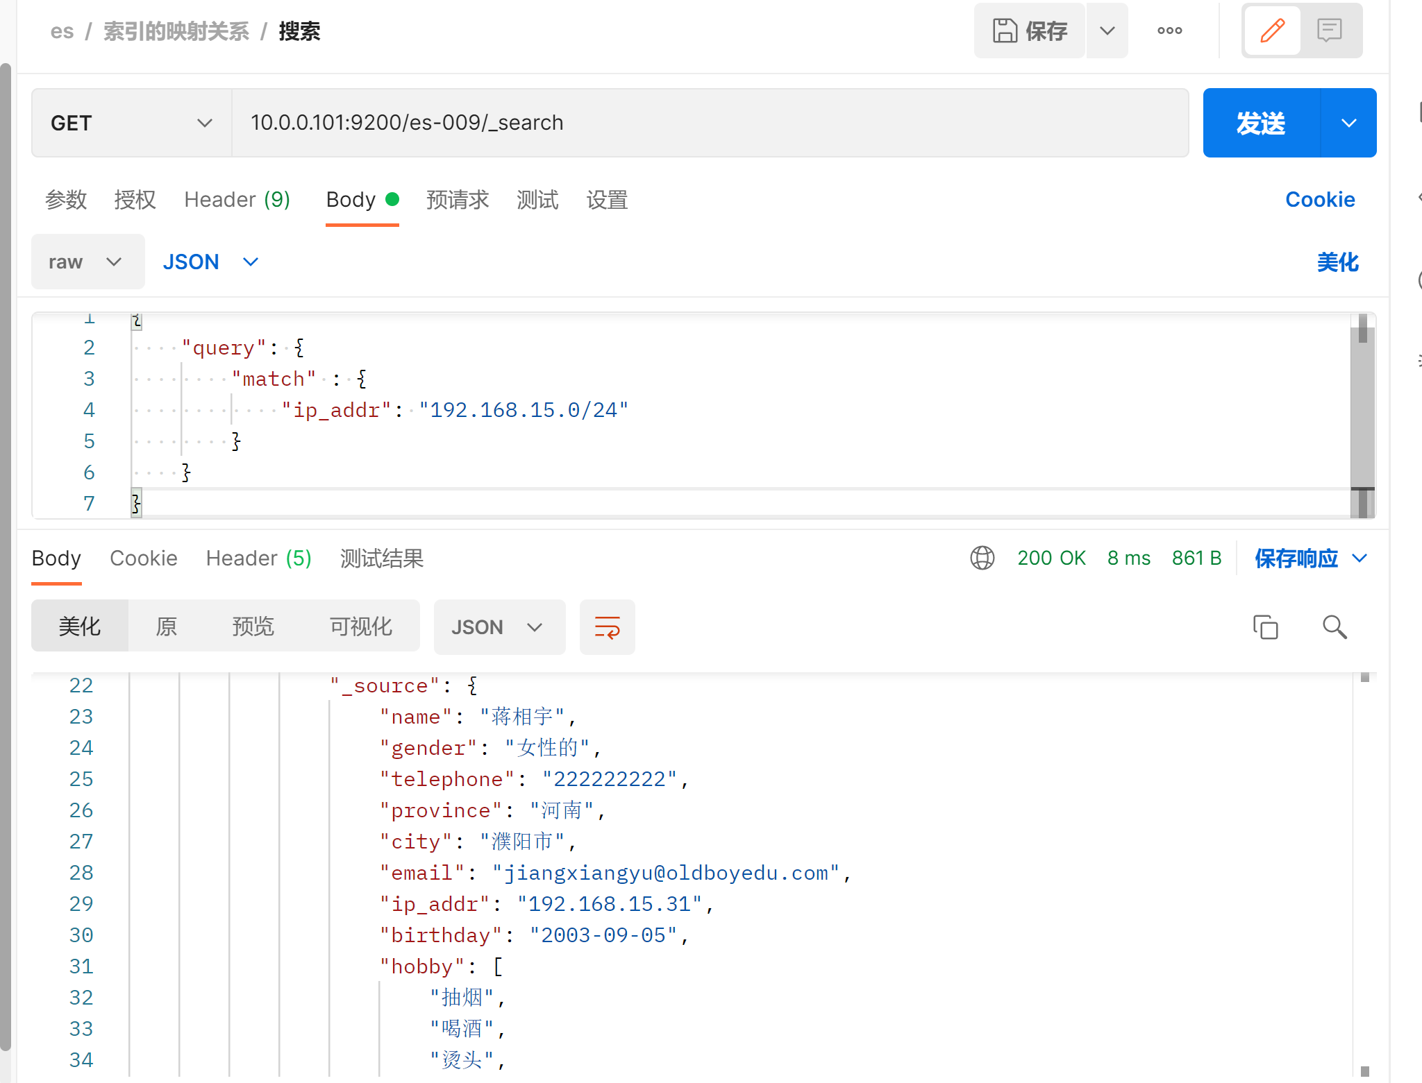Viewport: 1422px width, 1083px height.
Task: Open the 测试结果 response tab
Action: (x=381, y=558)
